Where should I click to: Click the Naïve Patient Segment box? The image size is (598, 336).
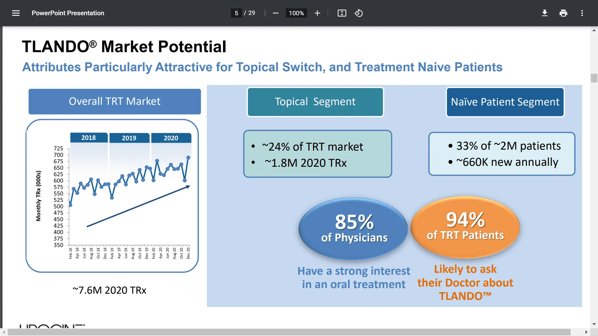pyautogui.click(x=505, y=102)
